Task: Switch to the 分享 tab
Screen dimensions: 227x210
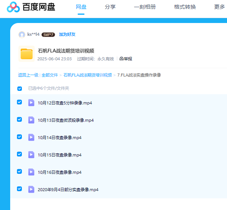Action: click(110, 7)
